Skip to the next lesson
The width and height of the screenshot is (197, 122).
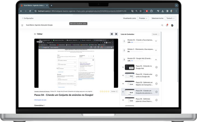[116, 34]
